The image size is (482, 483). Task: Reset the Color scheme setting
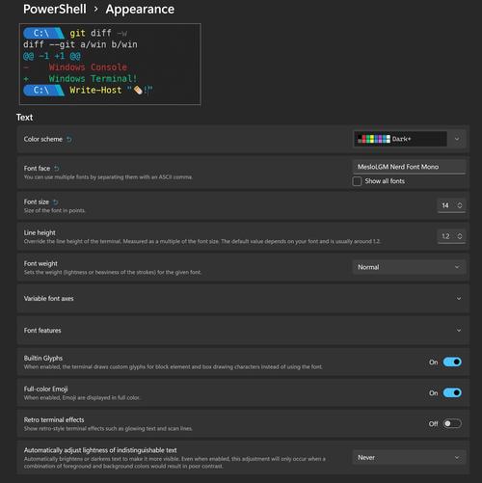[69, 139]
